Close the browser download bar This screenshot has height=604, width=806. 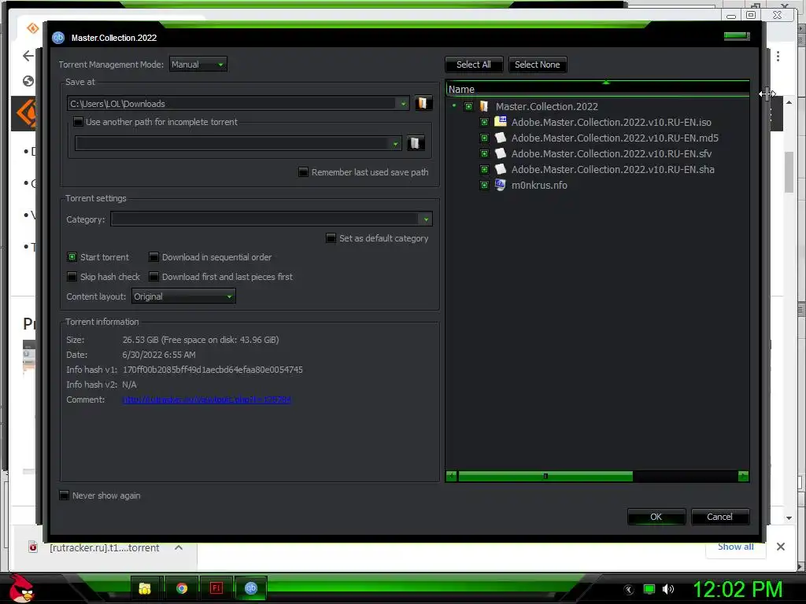780,547
